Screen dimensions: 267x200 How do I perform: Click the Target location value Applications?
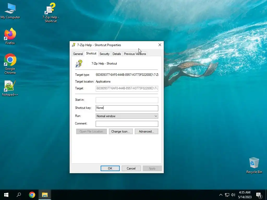tap(103, 82)
